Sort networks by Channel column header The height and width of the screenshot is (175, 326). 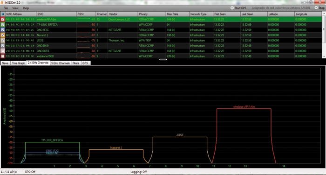click(x=102, y=14)
